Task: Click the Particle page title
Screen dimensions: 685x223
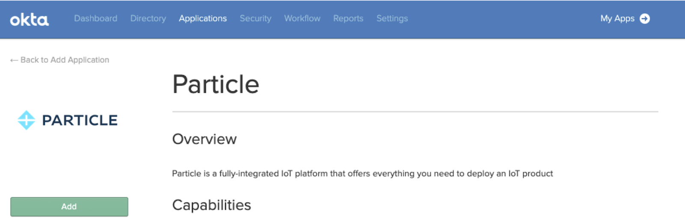Action: click(x=216, y=84)
